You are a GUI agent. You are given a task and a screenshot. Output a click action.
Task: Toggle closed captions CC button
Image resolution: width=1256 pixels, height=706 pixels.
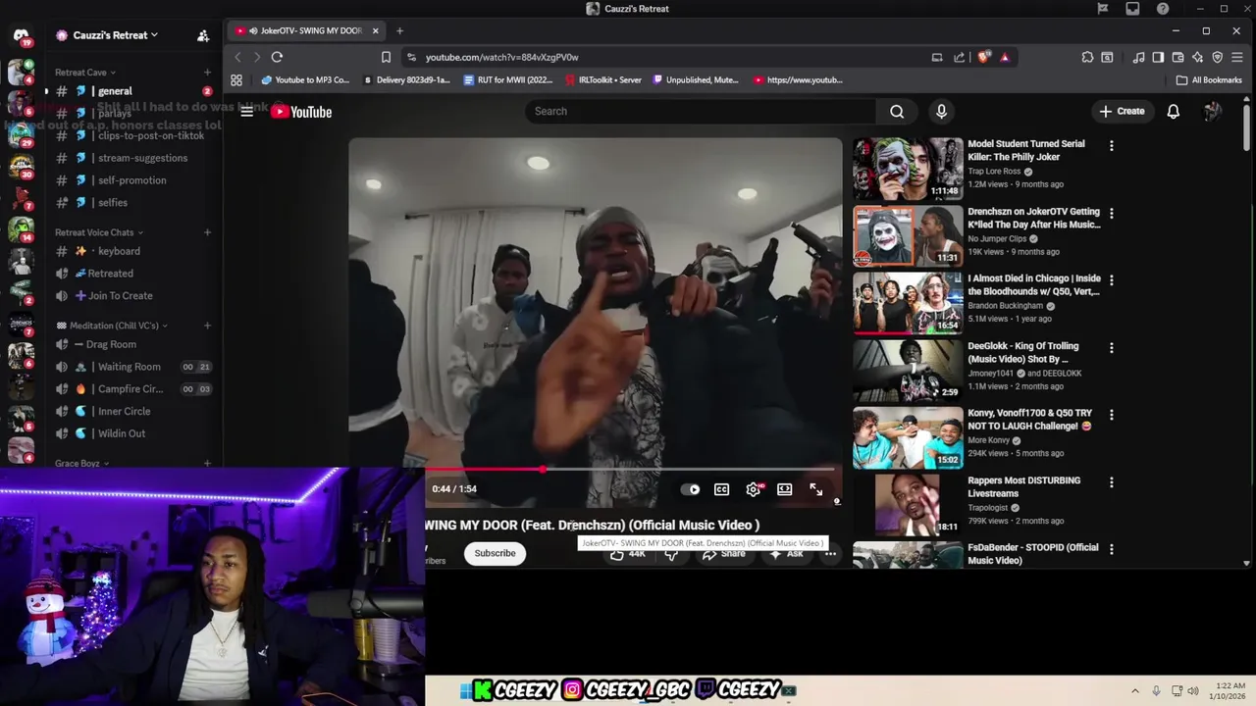pos(721,489)
